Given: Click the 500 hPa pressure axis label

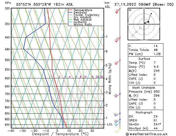Looking at the screenshot, I should (7, 60).
